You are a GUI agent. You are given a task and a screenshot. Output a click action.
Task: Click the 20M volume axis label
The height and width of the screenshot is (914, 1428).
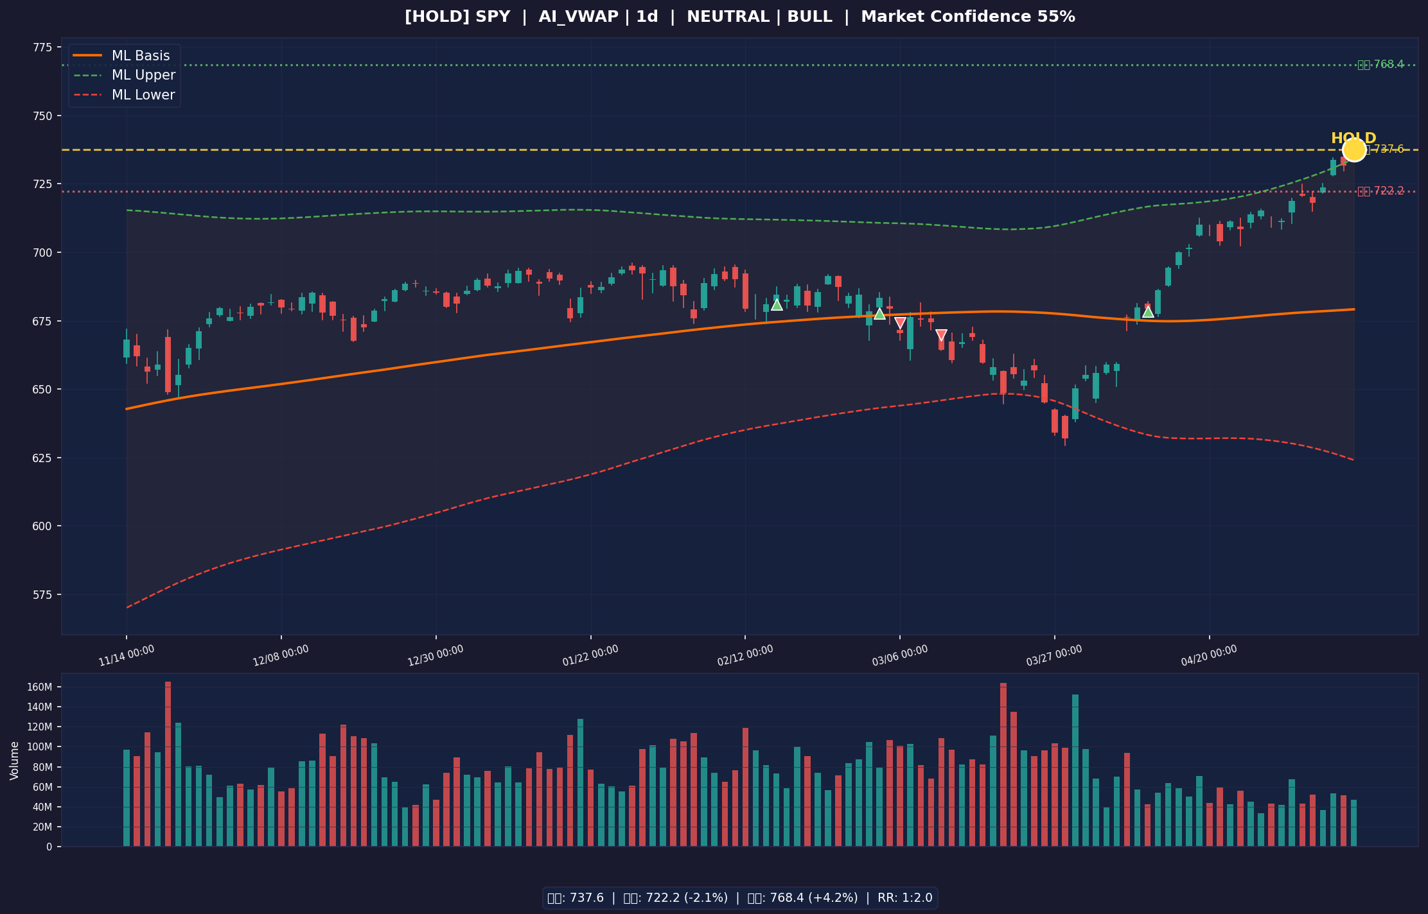[x=42, y=827]
